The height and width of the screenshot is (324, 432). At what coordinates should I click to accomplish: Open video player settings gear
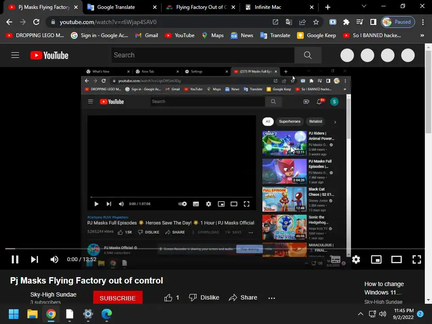click(356, 259)
